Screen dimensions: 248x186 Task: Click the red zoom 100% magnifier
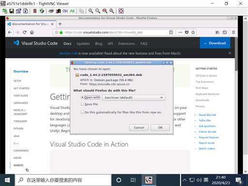click(105, 11)
